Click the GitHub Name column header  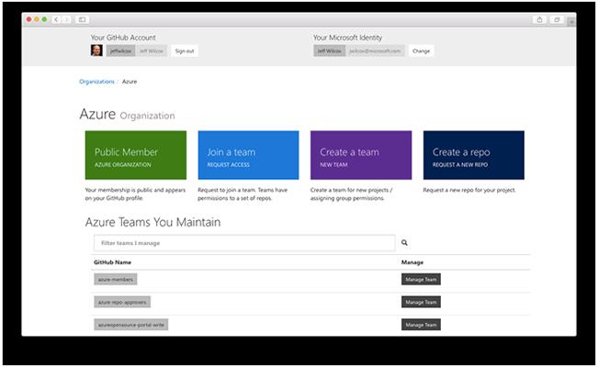pos(112,262)
